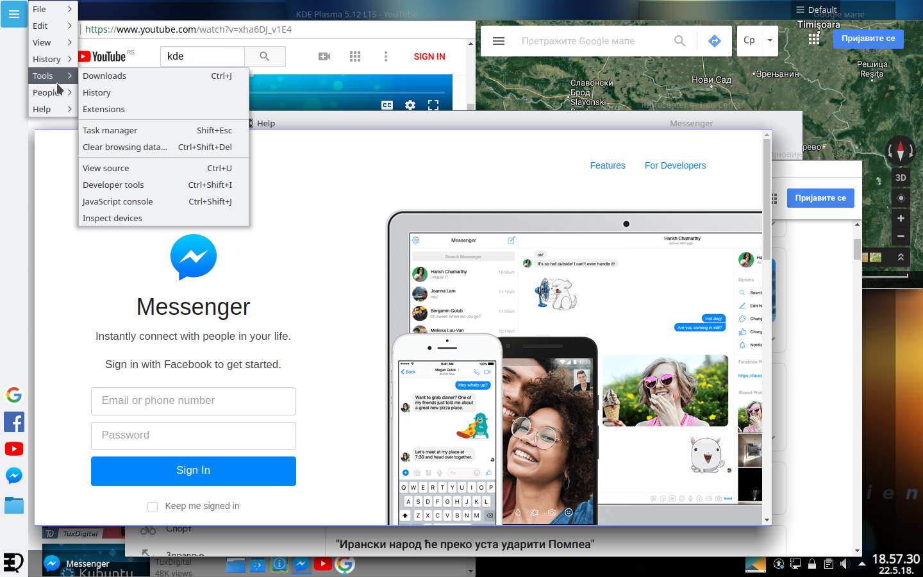The image size is (923, 577).
Task: Enter fullscreen on the YouTube player
Action: tap(433, 105)
